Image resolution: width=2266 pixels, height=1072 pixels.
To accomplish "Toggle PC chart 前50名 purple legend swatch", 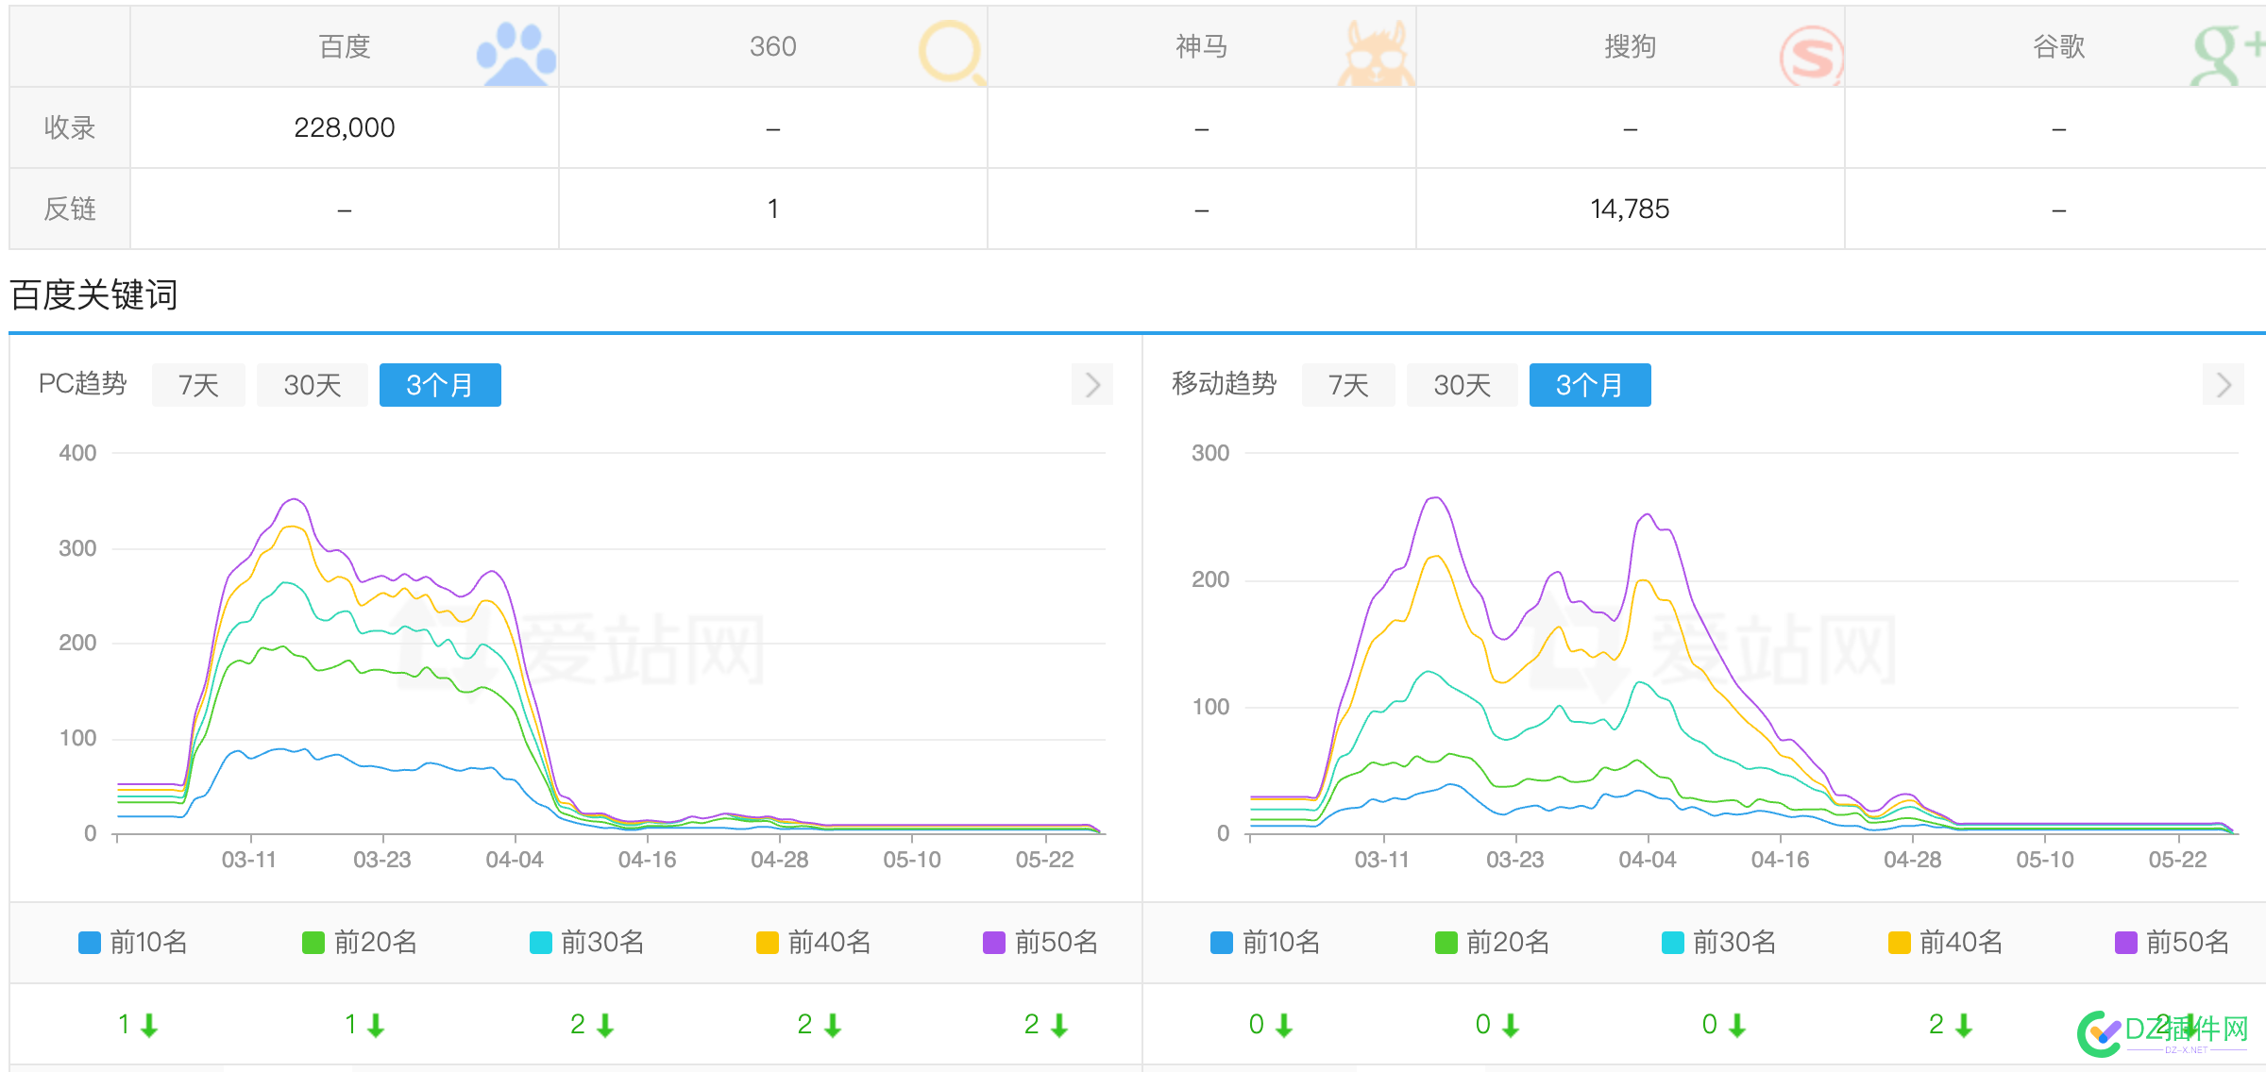I will [994, 943].
